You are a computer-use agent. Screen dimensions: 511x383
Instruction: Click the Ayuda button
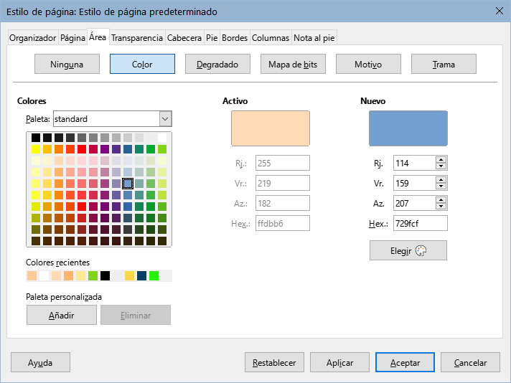[40, 362]
